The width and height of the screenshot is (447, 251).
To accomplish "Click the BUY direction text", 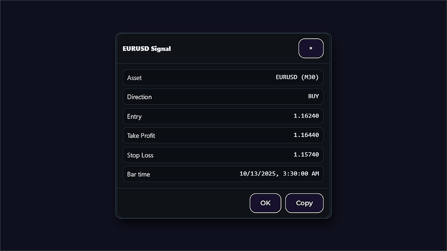I will [313, 96].
